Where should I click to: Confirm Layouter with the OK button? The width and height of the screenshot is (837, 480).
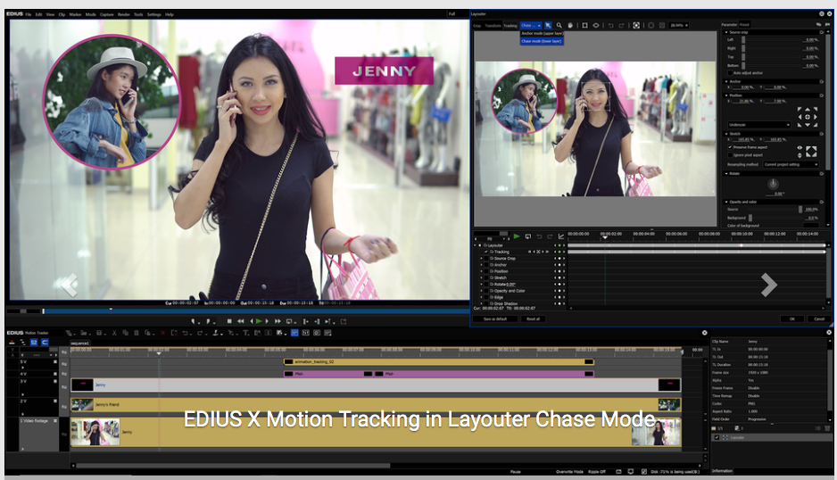point(792,319)
